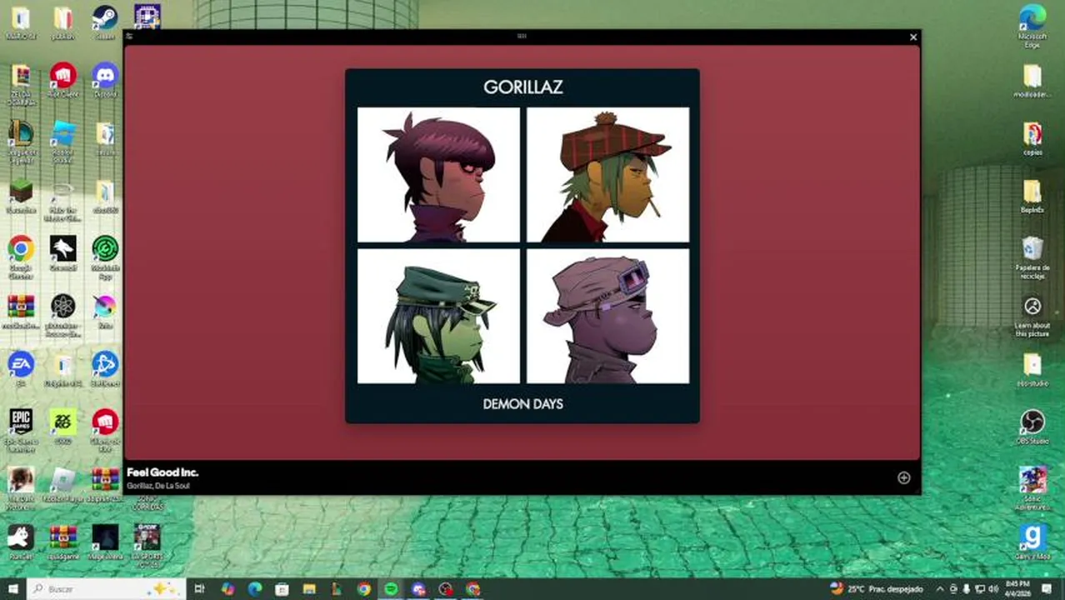Open the Windows Start menu
This screenshot has width=1065, height=600.
point(12,588)
